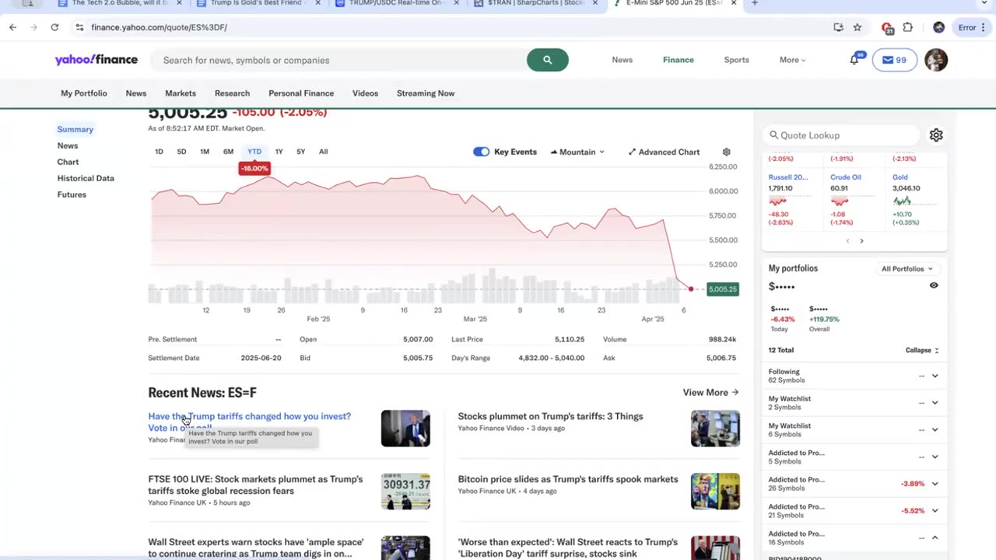Viewport: 996px width, 560px height.
Task: Switch to the STRAN SharpCharts browser tab
Action: click(537, 3)
